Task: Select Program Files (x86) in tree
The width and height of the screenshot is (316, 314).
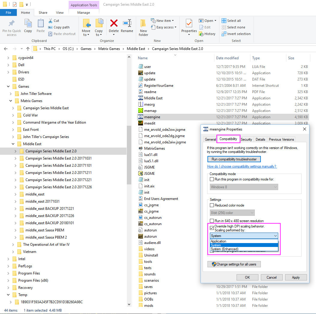Action: 33,280
